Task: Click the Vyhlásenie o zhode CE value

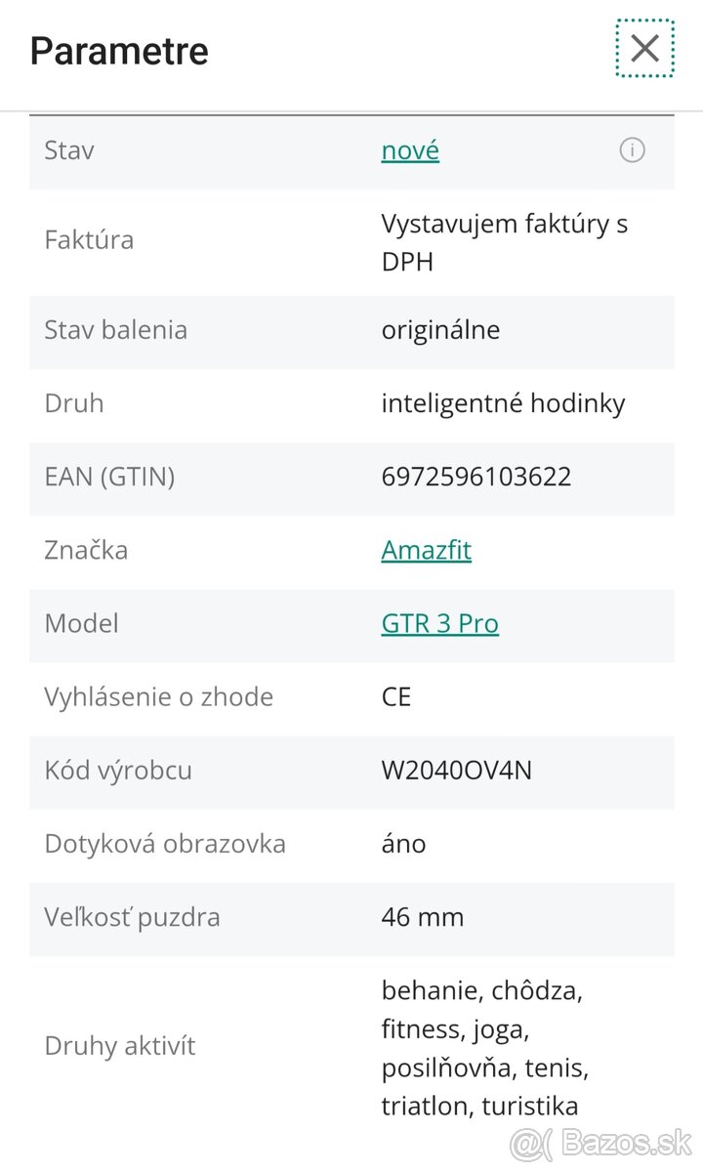Action: (396, 696)
